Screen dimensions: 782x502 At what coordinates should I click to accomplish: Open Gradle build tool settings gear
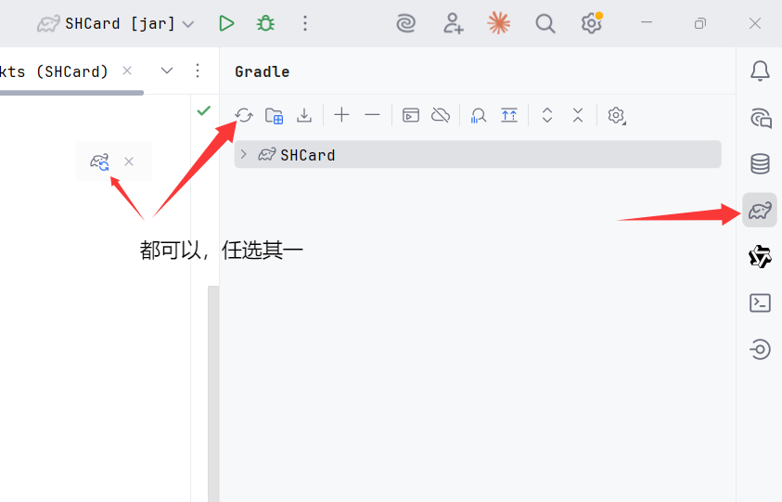(617, 115)
